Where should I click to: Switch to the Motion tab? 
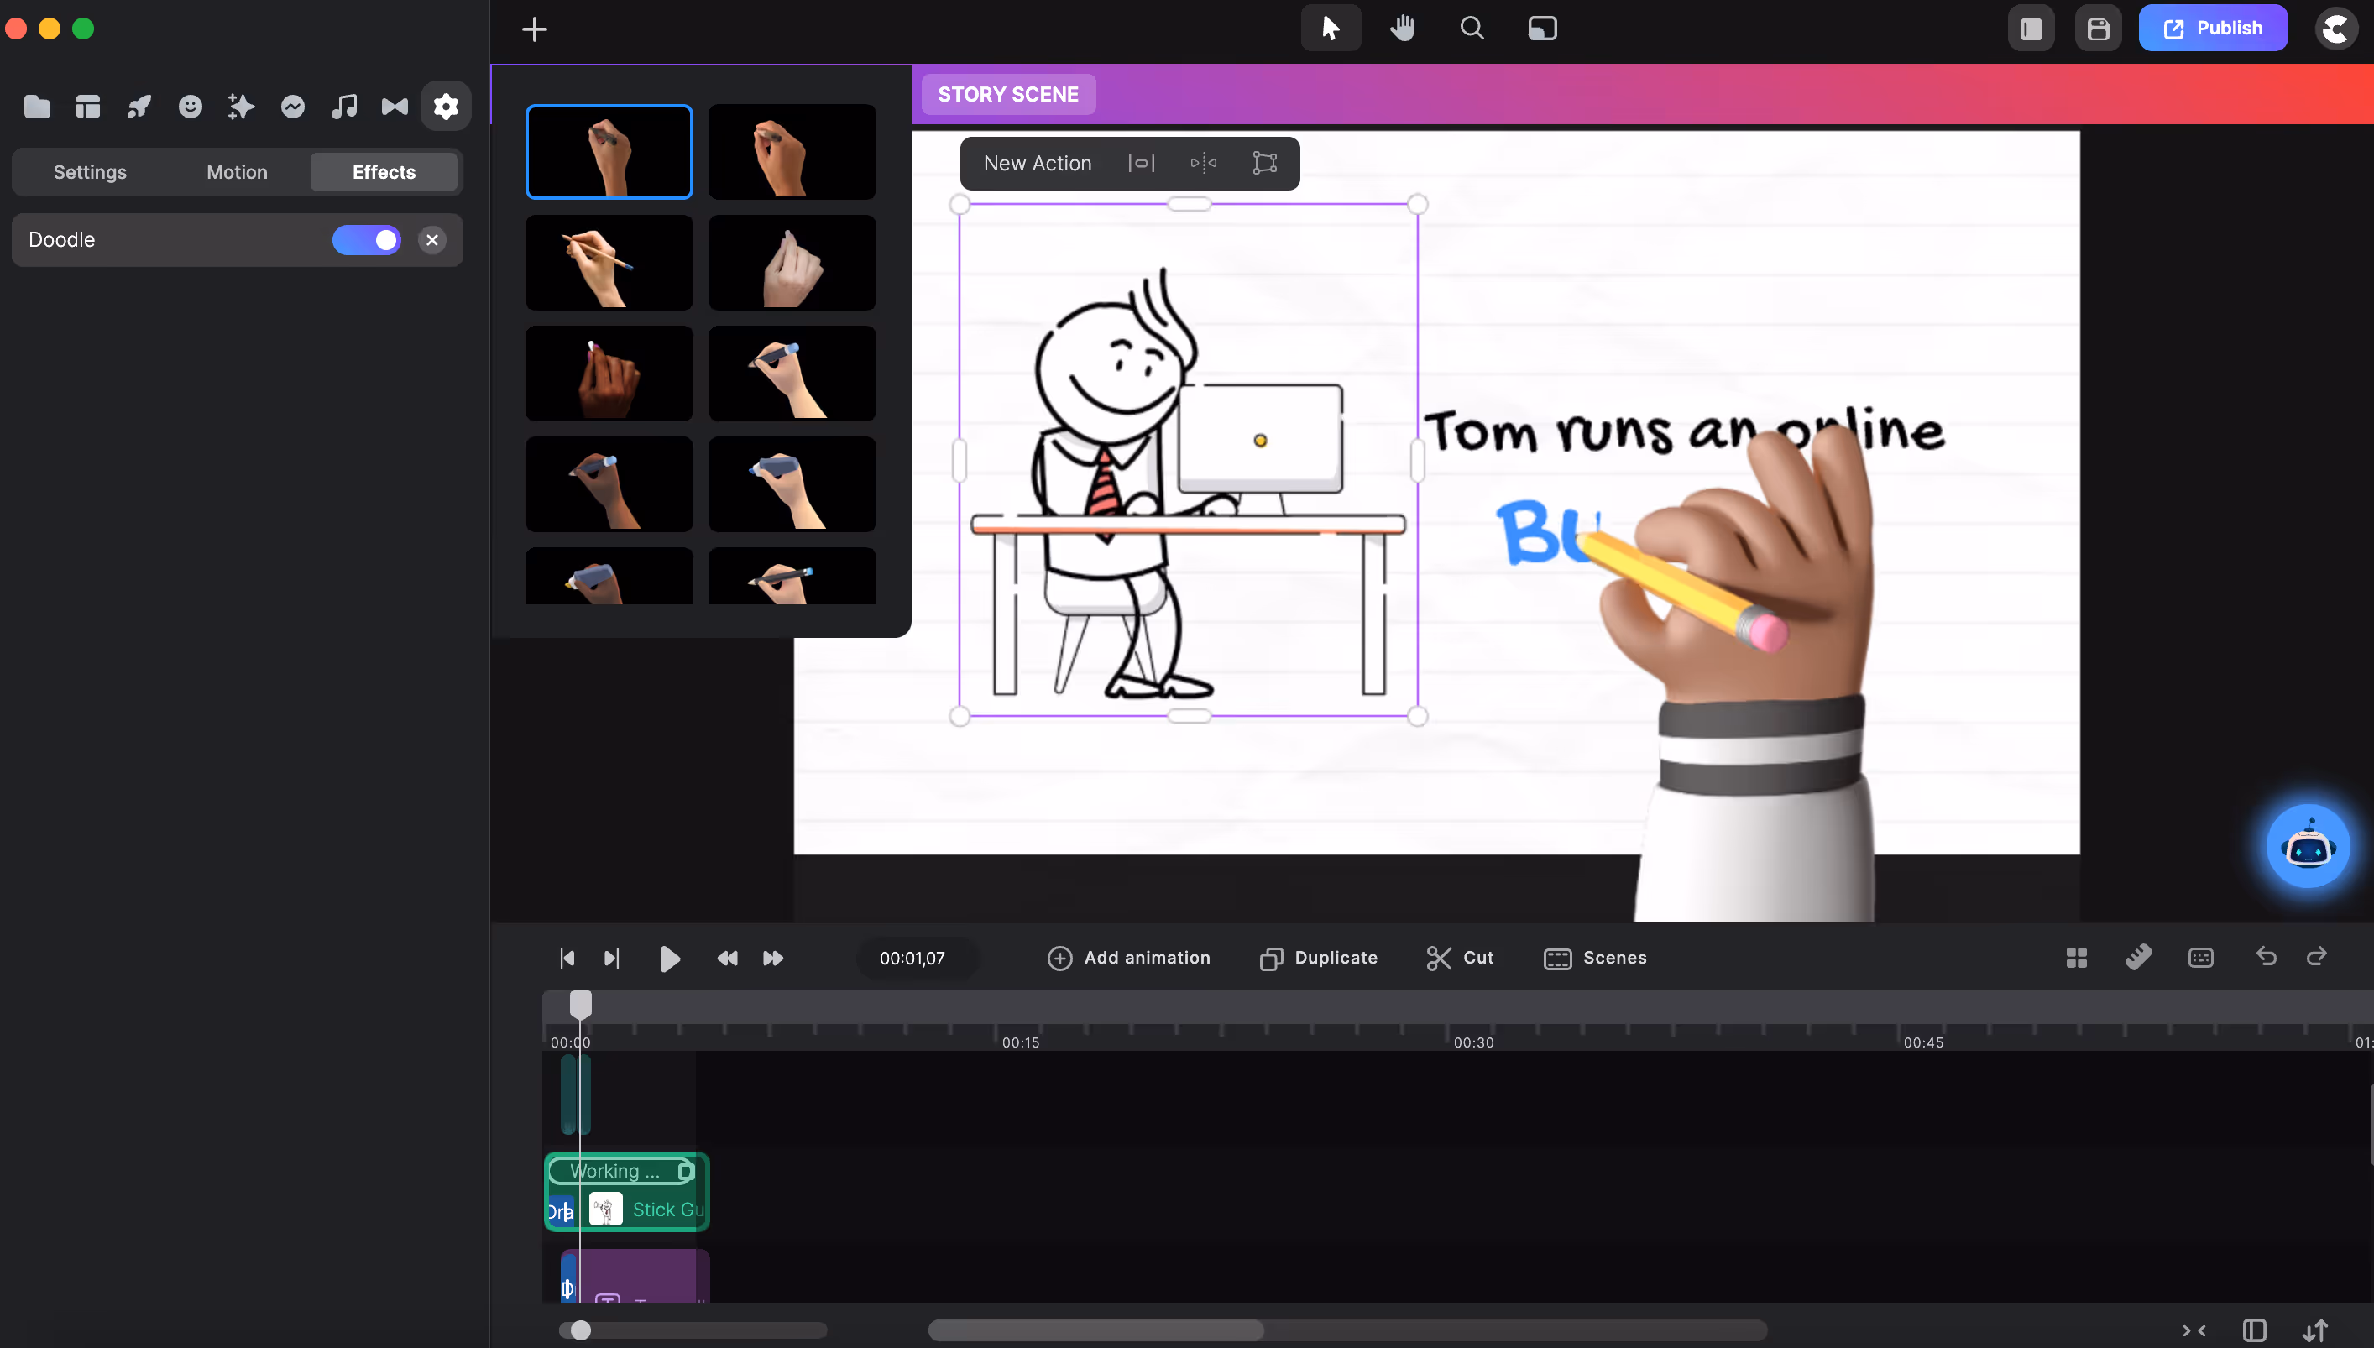tap(237, 172)
